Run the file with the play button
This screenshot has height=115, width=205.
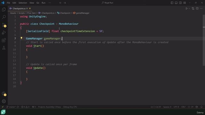(186, 9)
